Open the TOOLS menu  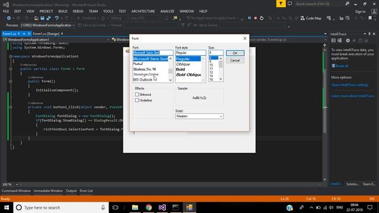pyautogui.click(x=108, y=11)
